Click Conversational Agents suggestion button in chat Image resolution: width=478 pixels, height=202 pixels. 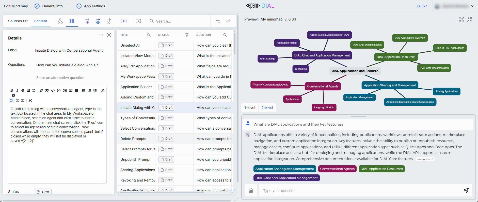[337, 169]
